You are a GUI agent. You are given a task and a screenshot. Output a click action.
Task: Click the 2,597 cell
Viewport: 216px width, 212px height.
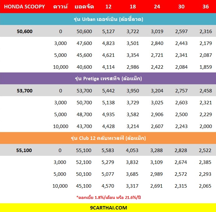(181, 32)
